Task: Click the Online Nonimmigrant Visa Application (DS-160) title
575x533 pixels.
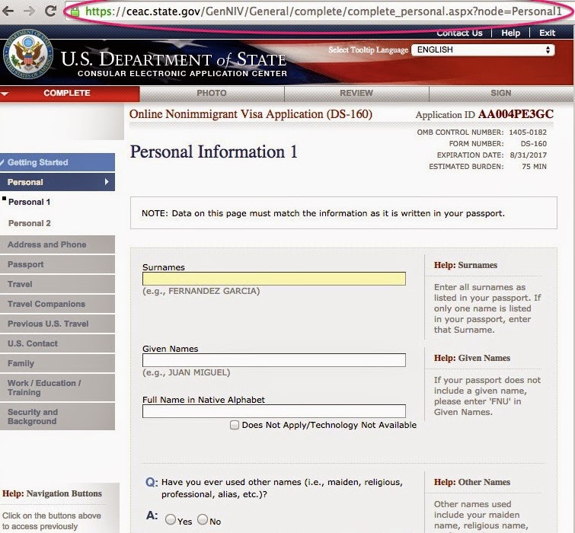Action: (x=251, y=114)
